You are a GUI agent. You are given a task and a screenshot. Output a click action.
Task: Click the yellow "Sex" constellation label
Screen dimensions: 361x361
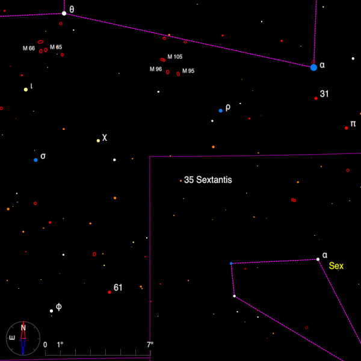point(336,266)
